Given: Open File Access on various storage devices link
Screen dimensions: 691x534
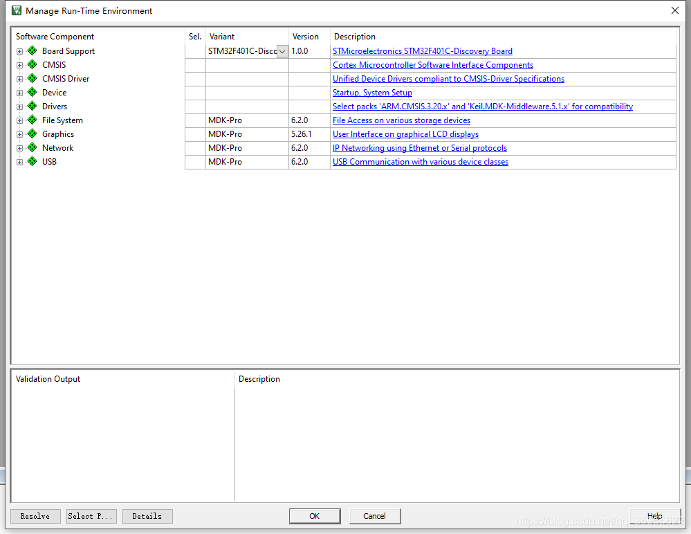Looking at the screenshot, I should (401, 120).
